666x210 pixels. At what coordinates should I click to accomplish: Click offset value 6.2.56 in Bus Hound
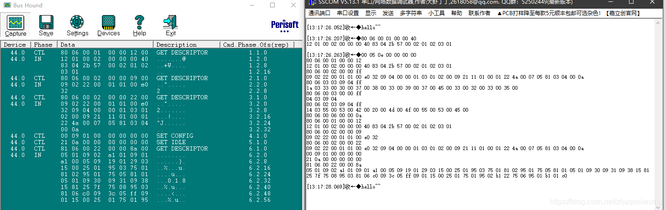tap(260, 200)
